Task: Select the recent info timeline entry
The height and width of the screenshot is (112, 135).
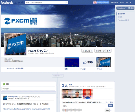Action: (121, 14)
